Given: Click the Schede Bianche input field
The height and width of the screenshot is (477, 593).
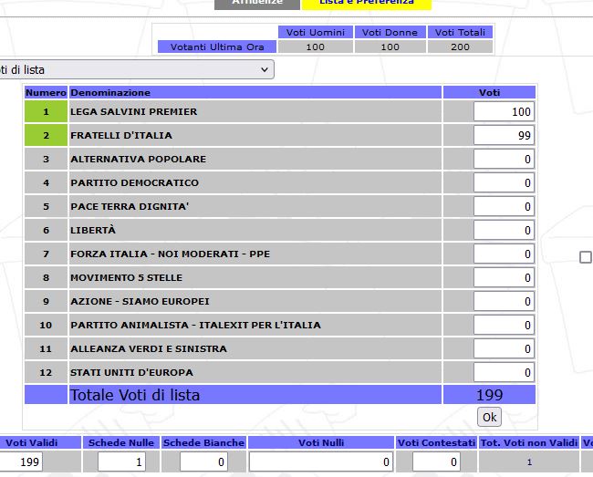Looking at the screenshot, I should pyautogui.click(x=203, y=461).
